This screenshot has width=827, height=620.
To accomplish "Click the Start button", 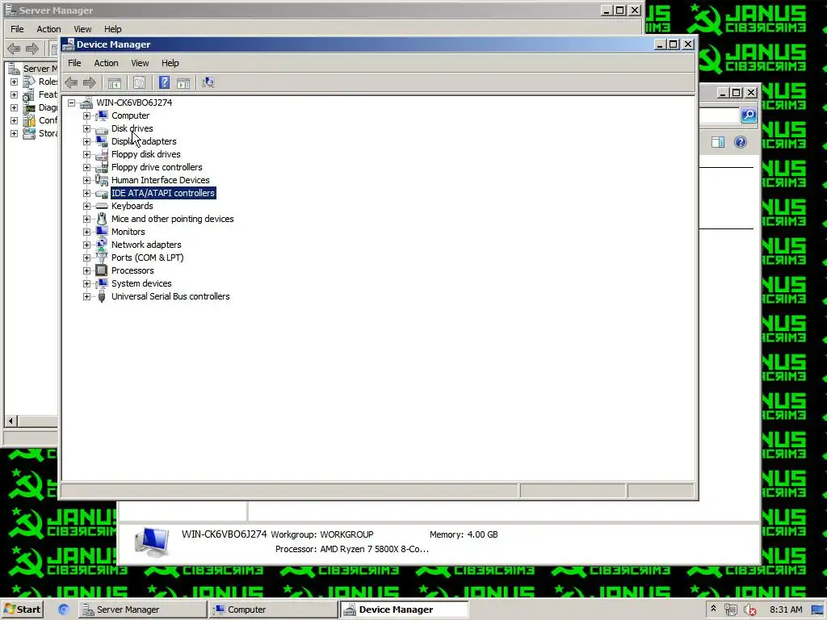I will (x=22, y=610).
